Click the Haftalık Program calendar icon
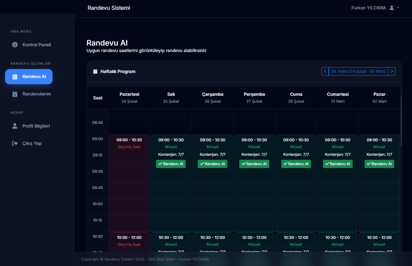 pos(95,71)
